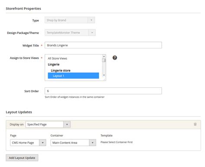
Task: Click the help question mark icon
Action: [115, 58]
